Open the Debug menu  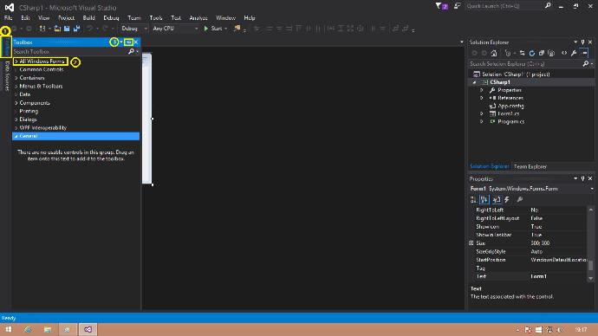tap(111, 18)
